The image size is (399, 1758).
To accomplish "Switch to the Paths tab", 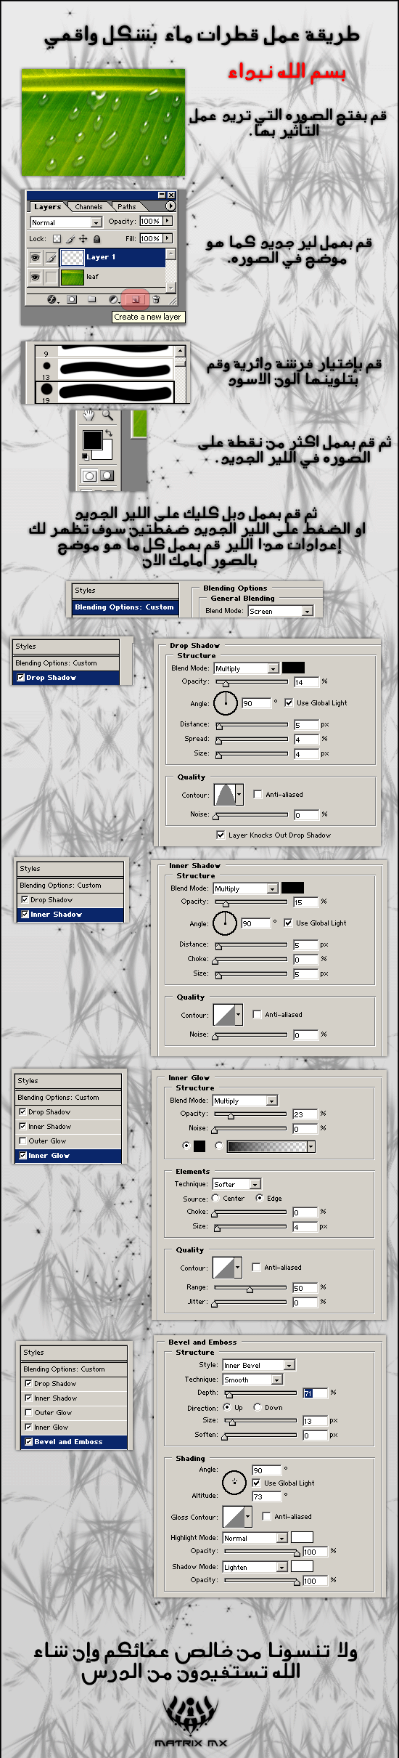I will pyautogui.click(x=127, y=207).
